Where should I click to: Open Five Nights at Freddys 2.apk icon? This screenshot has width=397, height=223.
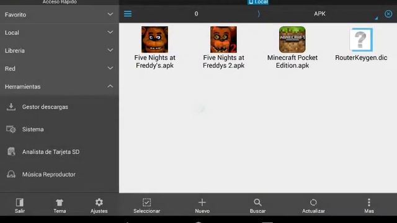(223, 40)
